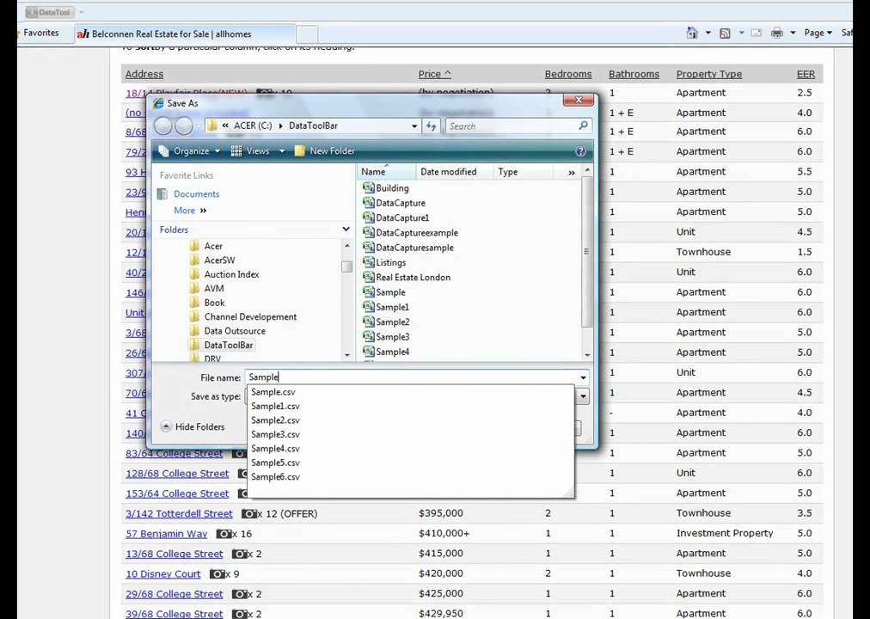This screenshot has height=619, width=870.
Task: Collapse the Folders pane chevron
Action: [346, 229]
